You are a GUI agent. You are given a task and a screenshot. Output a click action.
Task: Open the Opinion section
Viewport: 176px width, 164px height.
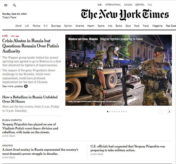68,26
